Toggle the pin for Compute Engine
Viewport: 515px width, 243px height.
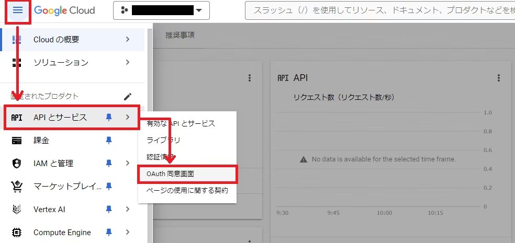pos(109,233)
